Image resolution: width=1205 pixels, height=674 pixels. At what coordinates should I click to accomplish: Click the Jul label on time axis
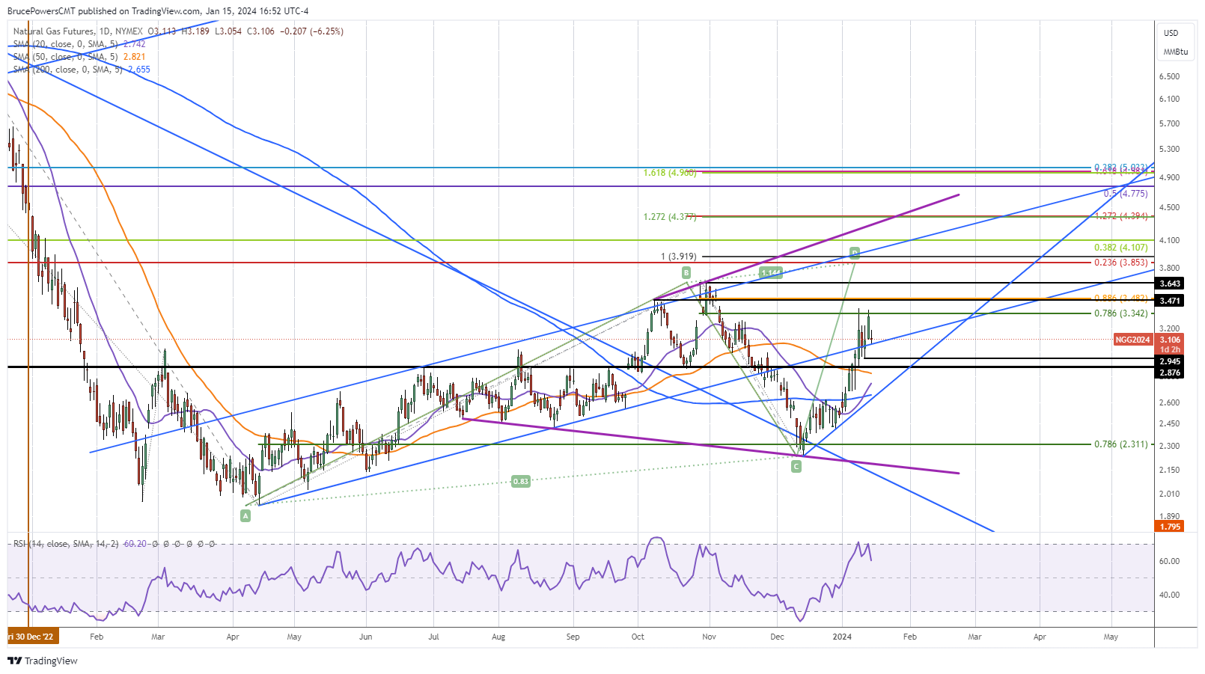pos(433,637)
